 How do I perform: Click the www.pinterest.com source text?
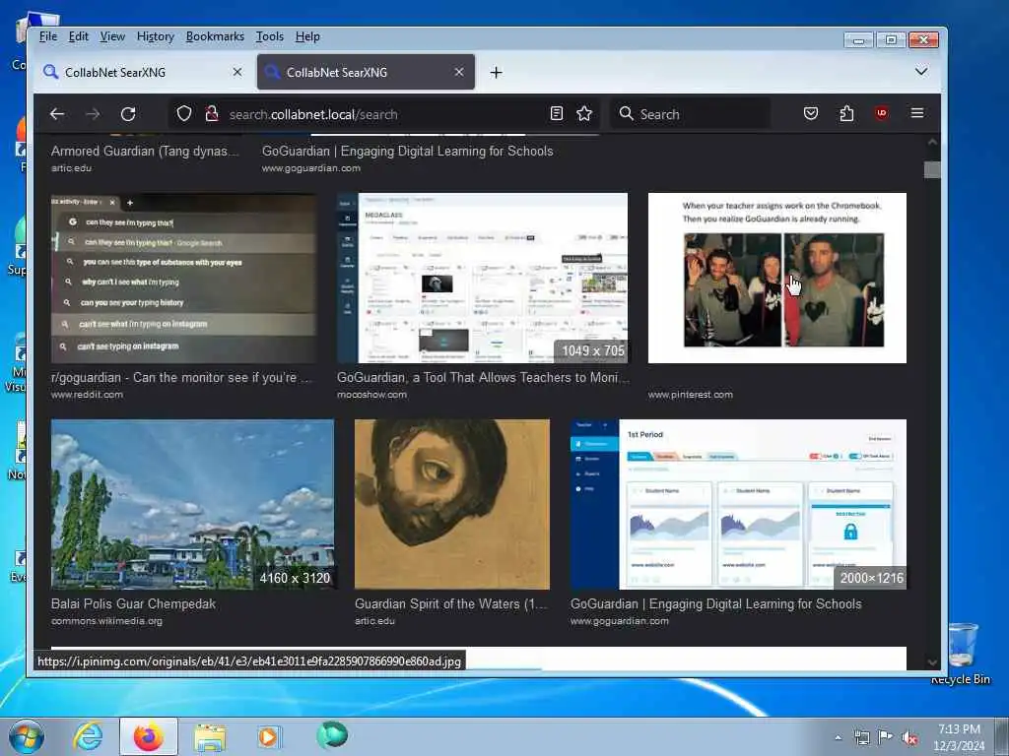point(690,394)
